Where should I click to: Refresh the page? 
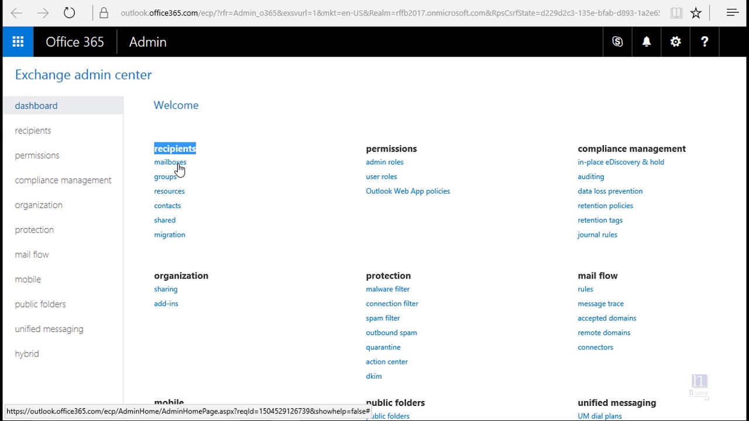[x=69, y=13]
